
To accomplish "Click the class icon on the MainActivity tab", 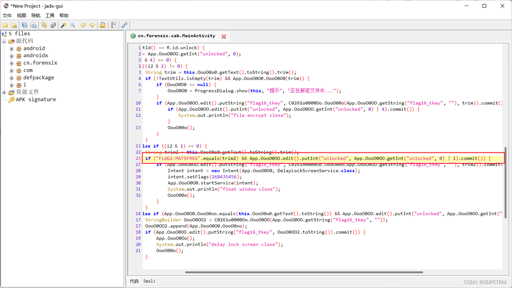I will pyautogui.click(x=133, y=36).
